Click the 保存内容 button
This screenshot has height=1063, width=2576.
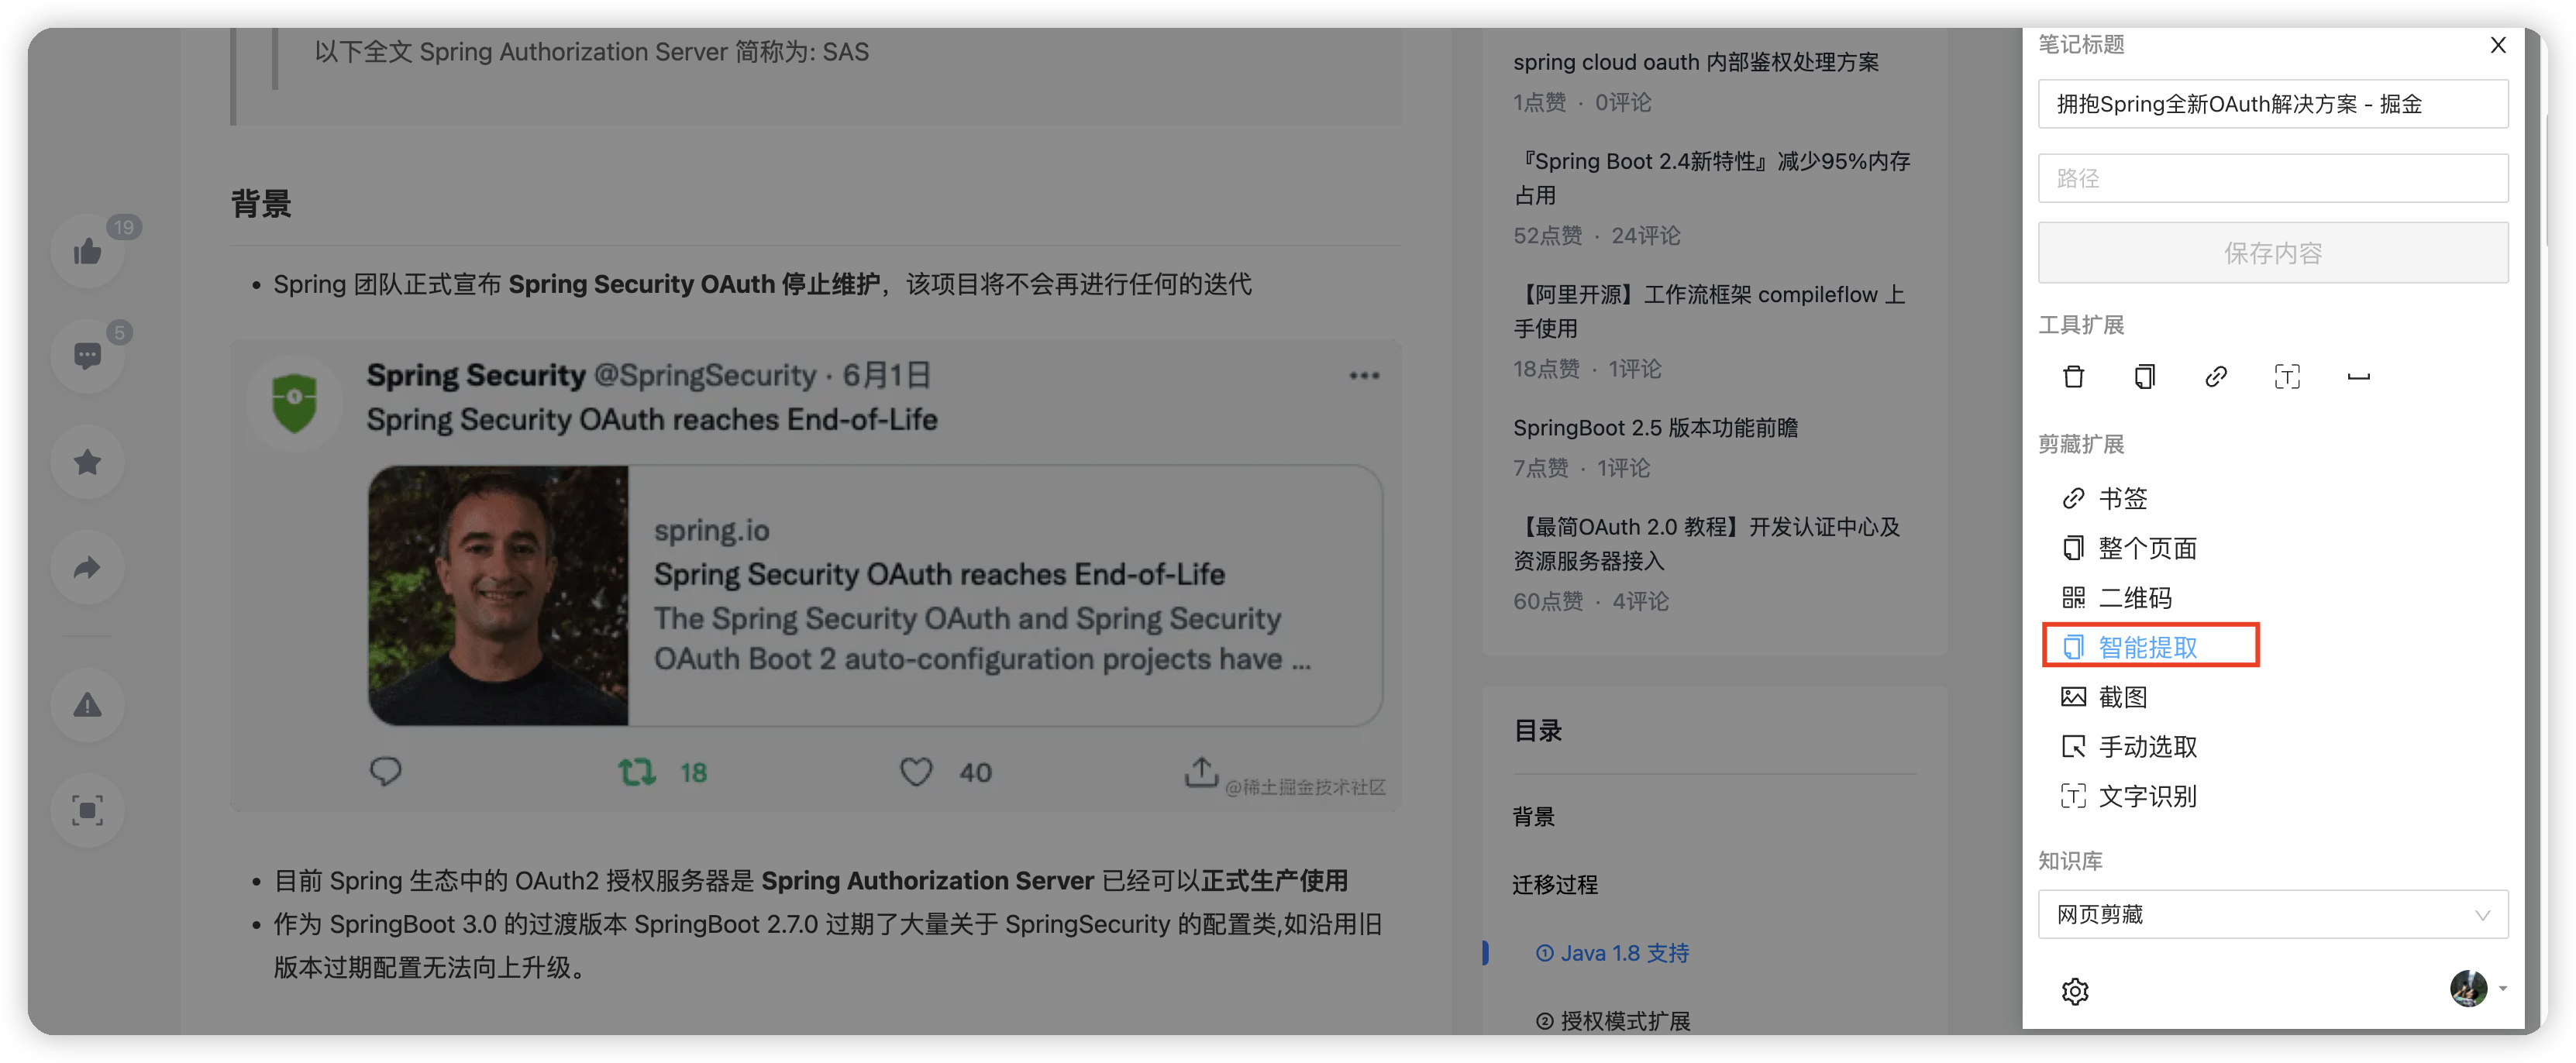pyautogui.click(x=2273, y=253)
